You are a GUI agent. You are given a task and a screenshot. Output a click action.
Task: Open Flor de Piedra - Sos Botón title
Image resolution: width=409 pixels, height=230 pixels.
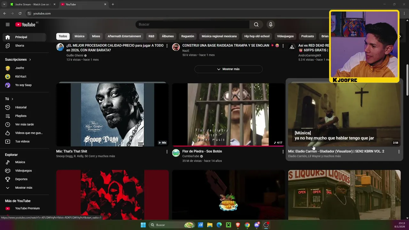tap(202, 151)
